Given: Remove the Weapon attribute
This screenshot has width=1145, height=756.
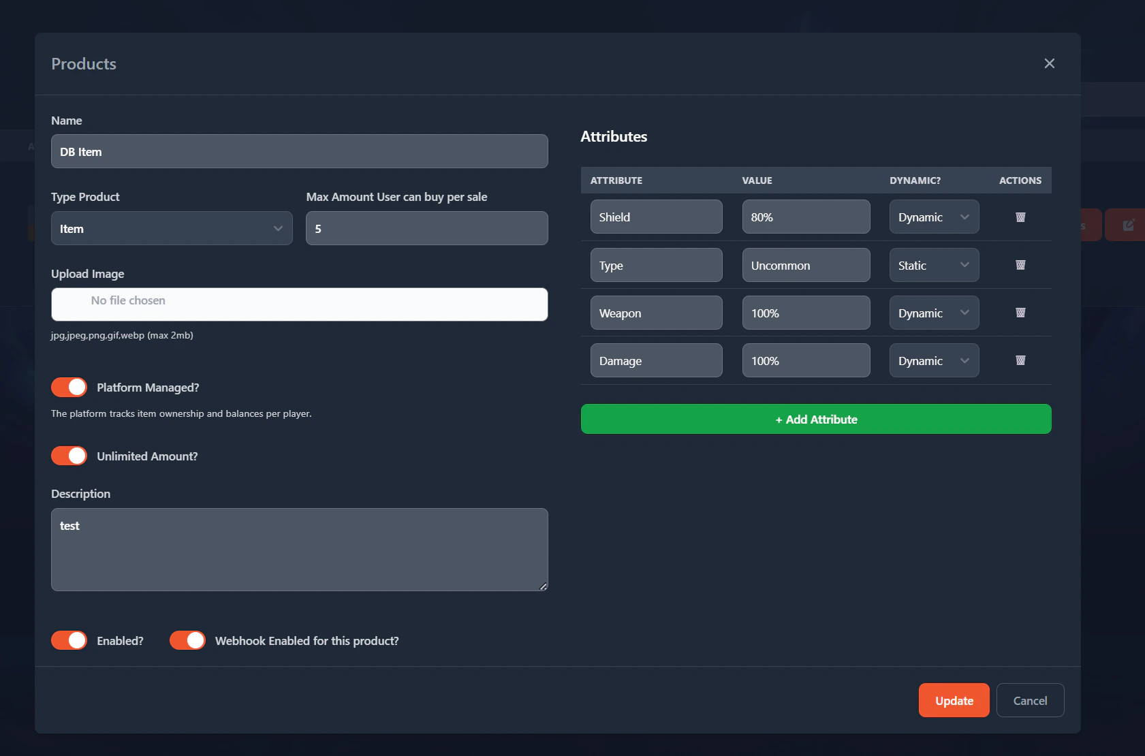Looking at the screenshot, I should (x=1020, y=313).
